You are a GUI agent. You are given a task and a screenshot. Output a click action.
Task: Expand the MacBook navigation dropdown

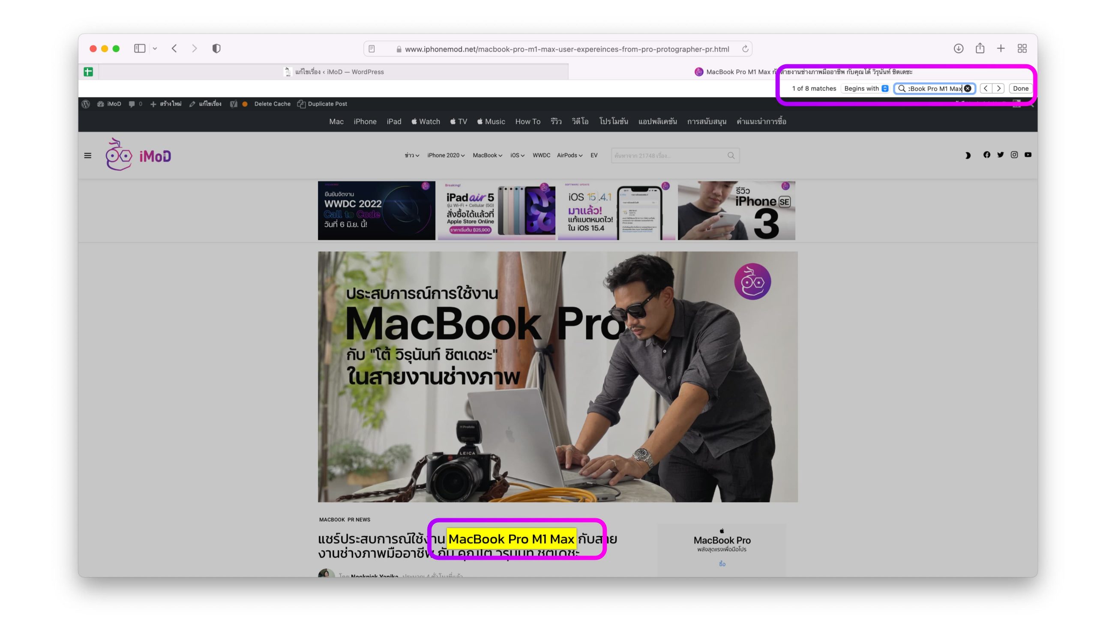coord(487,155)
